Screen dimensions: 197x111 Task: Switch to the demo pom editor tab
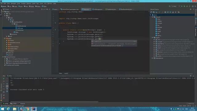(x=55, y=9)
